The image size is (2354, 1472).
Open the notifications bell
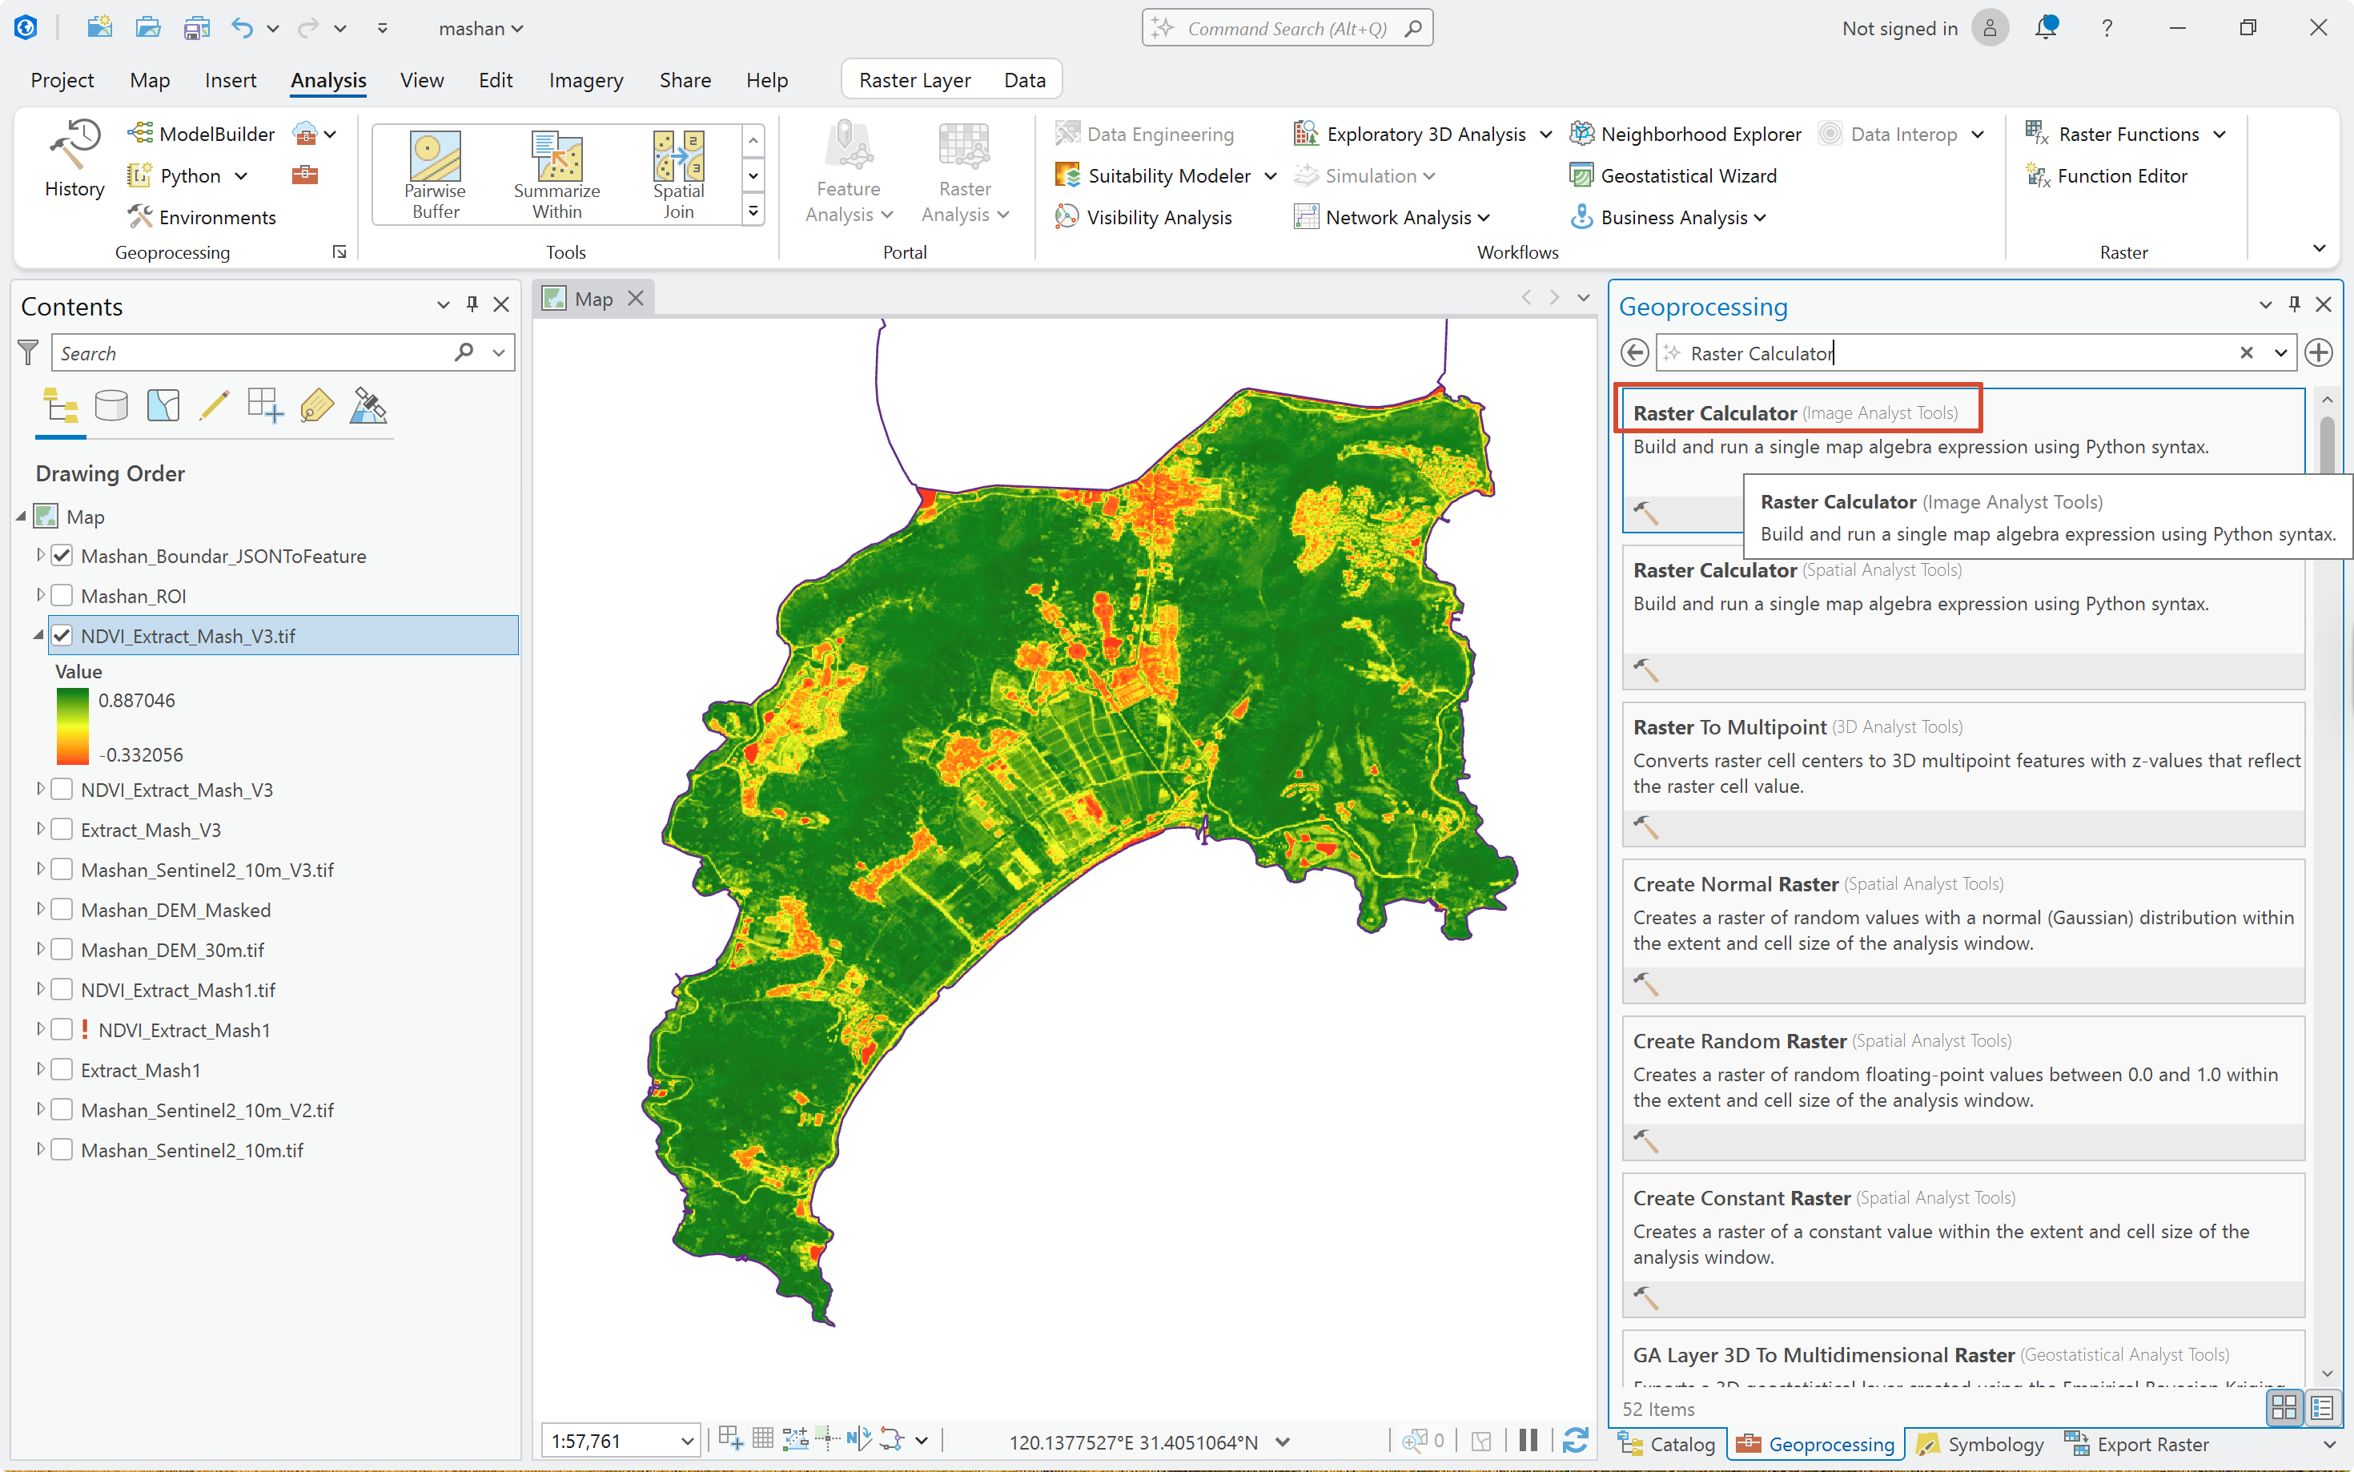pos(2046,27)
